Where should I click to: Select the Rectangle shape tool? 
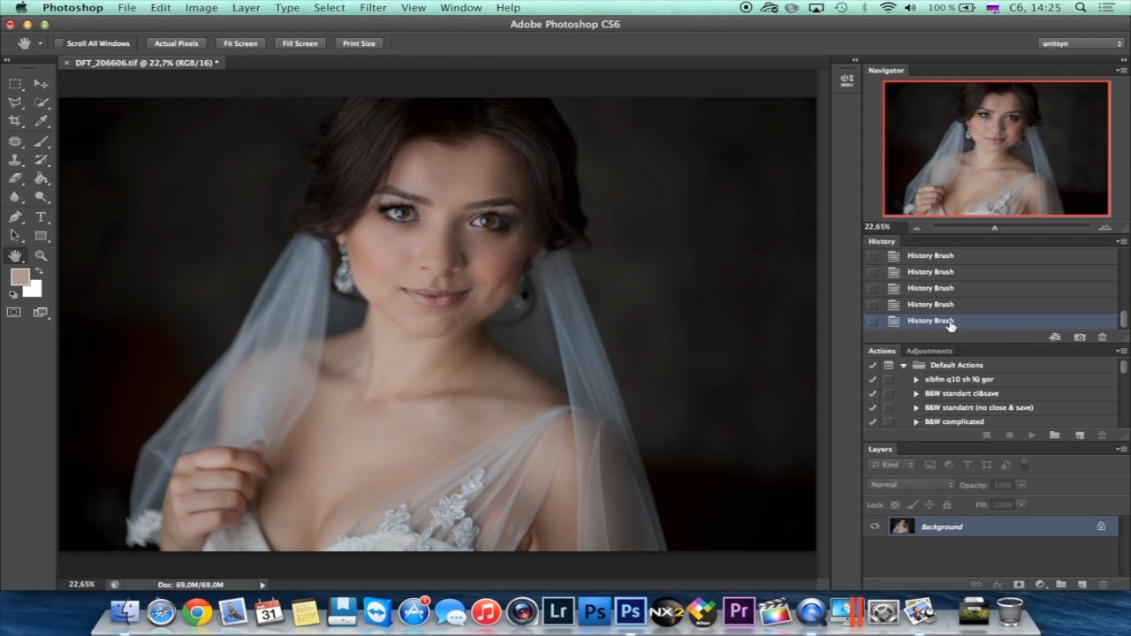pos(41,236)
